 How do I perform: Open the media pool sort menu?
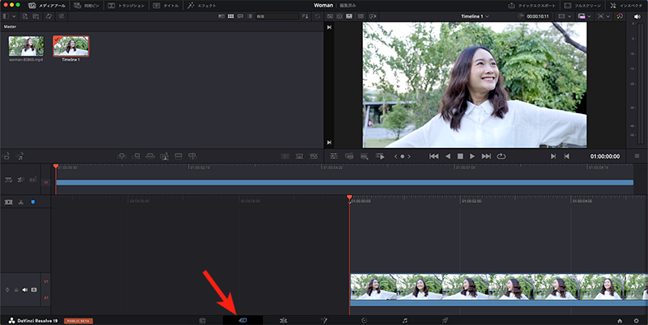pos(305,16)
